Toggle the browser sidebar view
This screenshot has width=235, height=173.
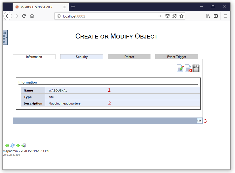(215, 16)
